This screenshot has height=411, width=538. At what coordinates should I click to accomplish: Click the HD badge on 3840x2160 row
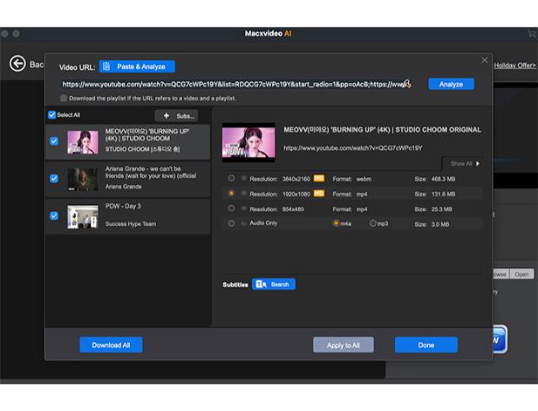coord(319,178)
